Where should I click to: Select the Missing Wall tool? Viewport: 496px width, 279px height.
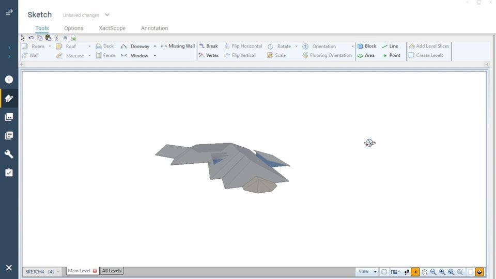tap(178, 46)
